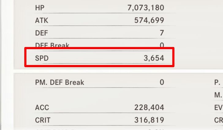Select the SPD value 3,654
The height and width of the screenshot is (130, 223).
pos(154,58)
